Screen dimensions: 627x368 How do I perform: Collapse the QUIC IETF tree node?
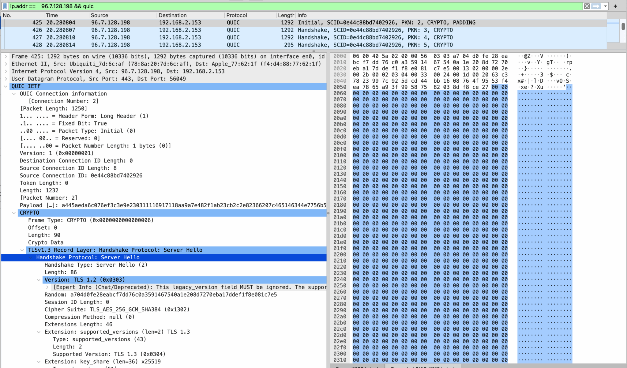[x=6, y=86]
